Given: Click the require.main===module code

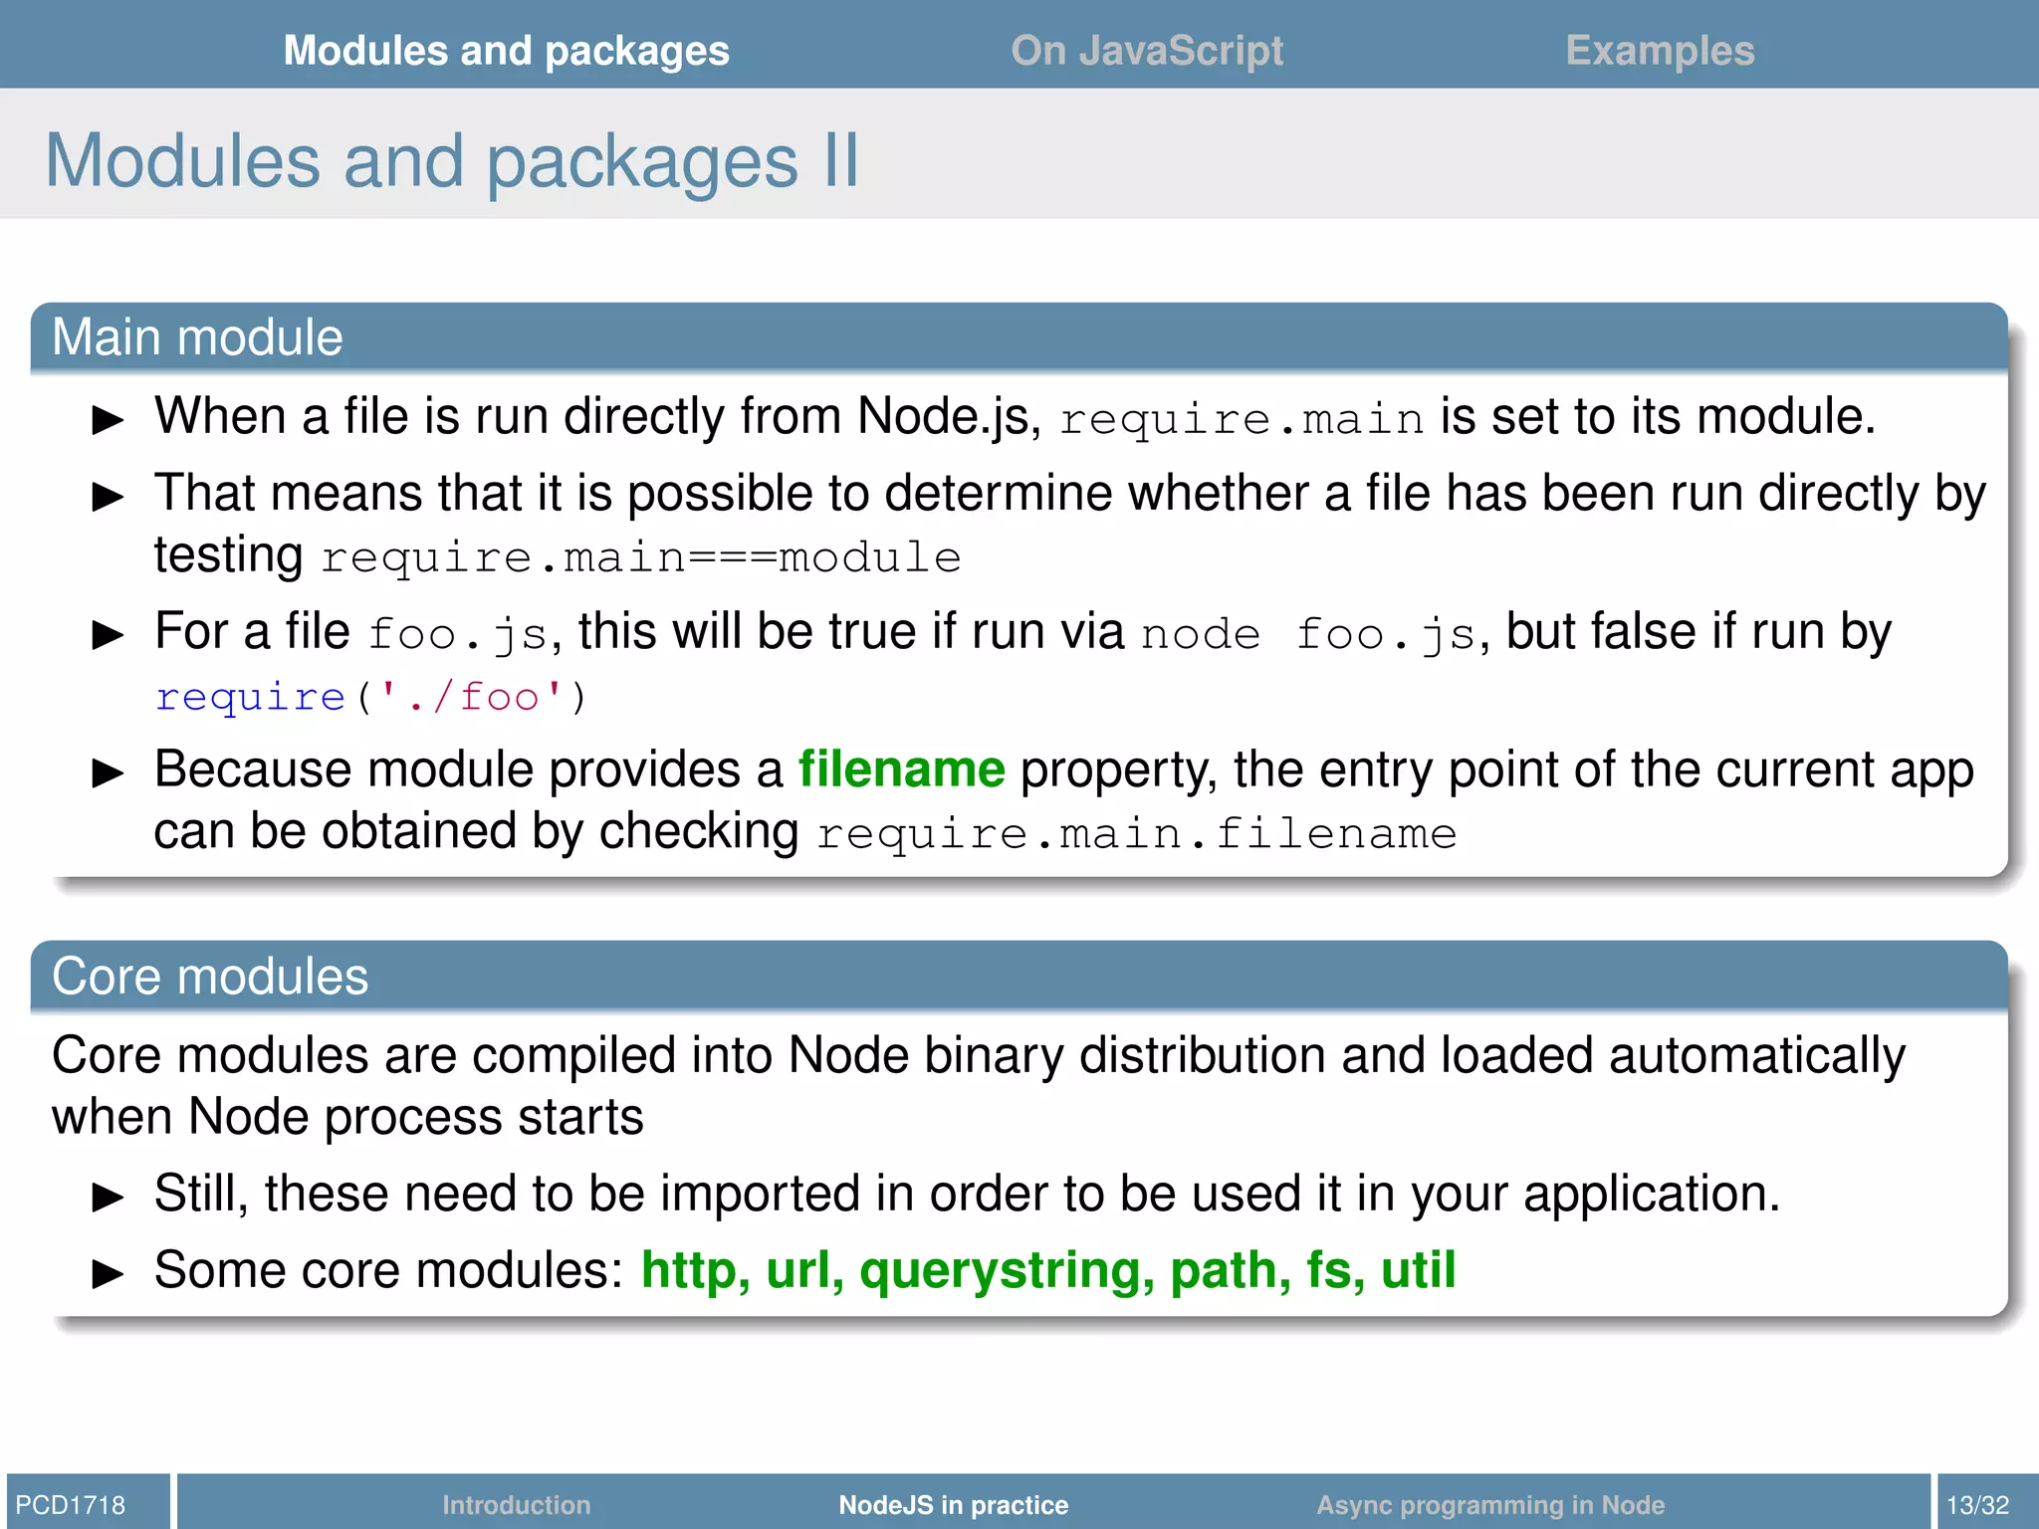Looking at the screenshot, I should (641, 557).
